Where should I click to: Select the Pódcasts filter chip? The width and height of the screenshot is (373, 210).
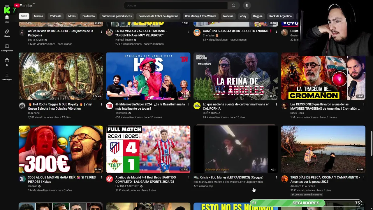55,16
